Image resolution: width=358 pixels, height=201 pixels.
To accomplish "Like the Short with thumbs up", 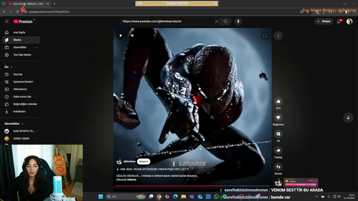I will coord(278,101).
